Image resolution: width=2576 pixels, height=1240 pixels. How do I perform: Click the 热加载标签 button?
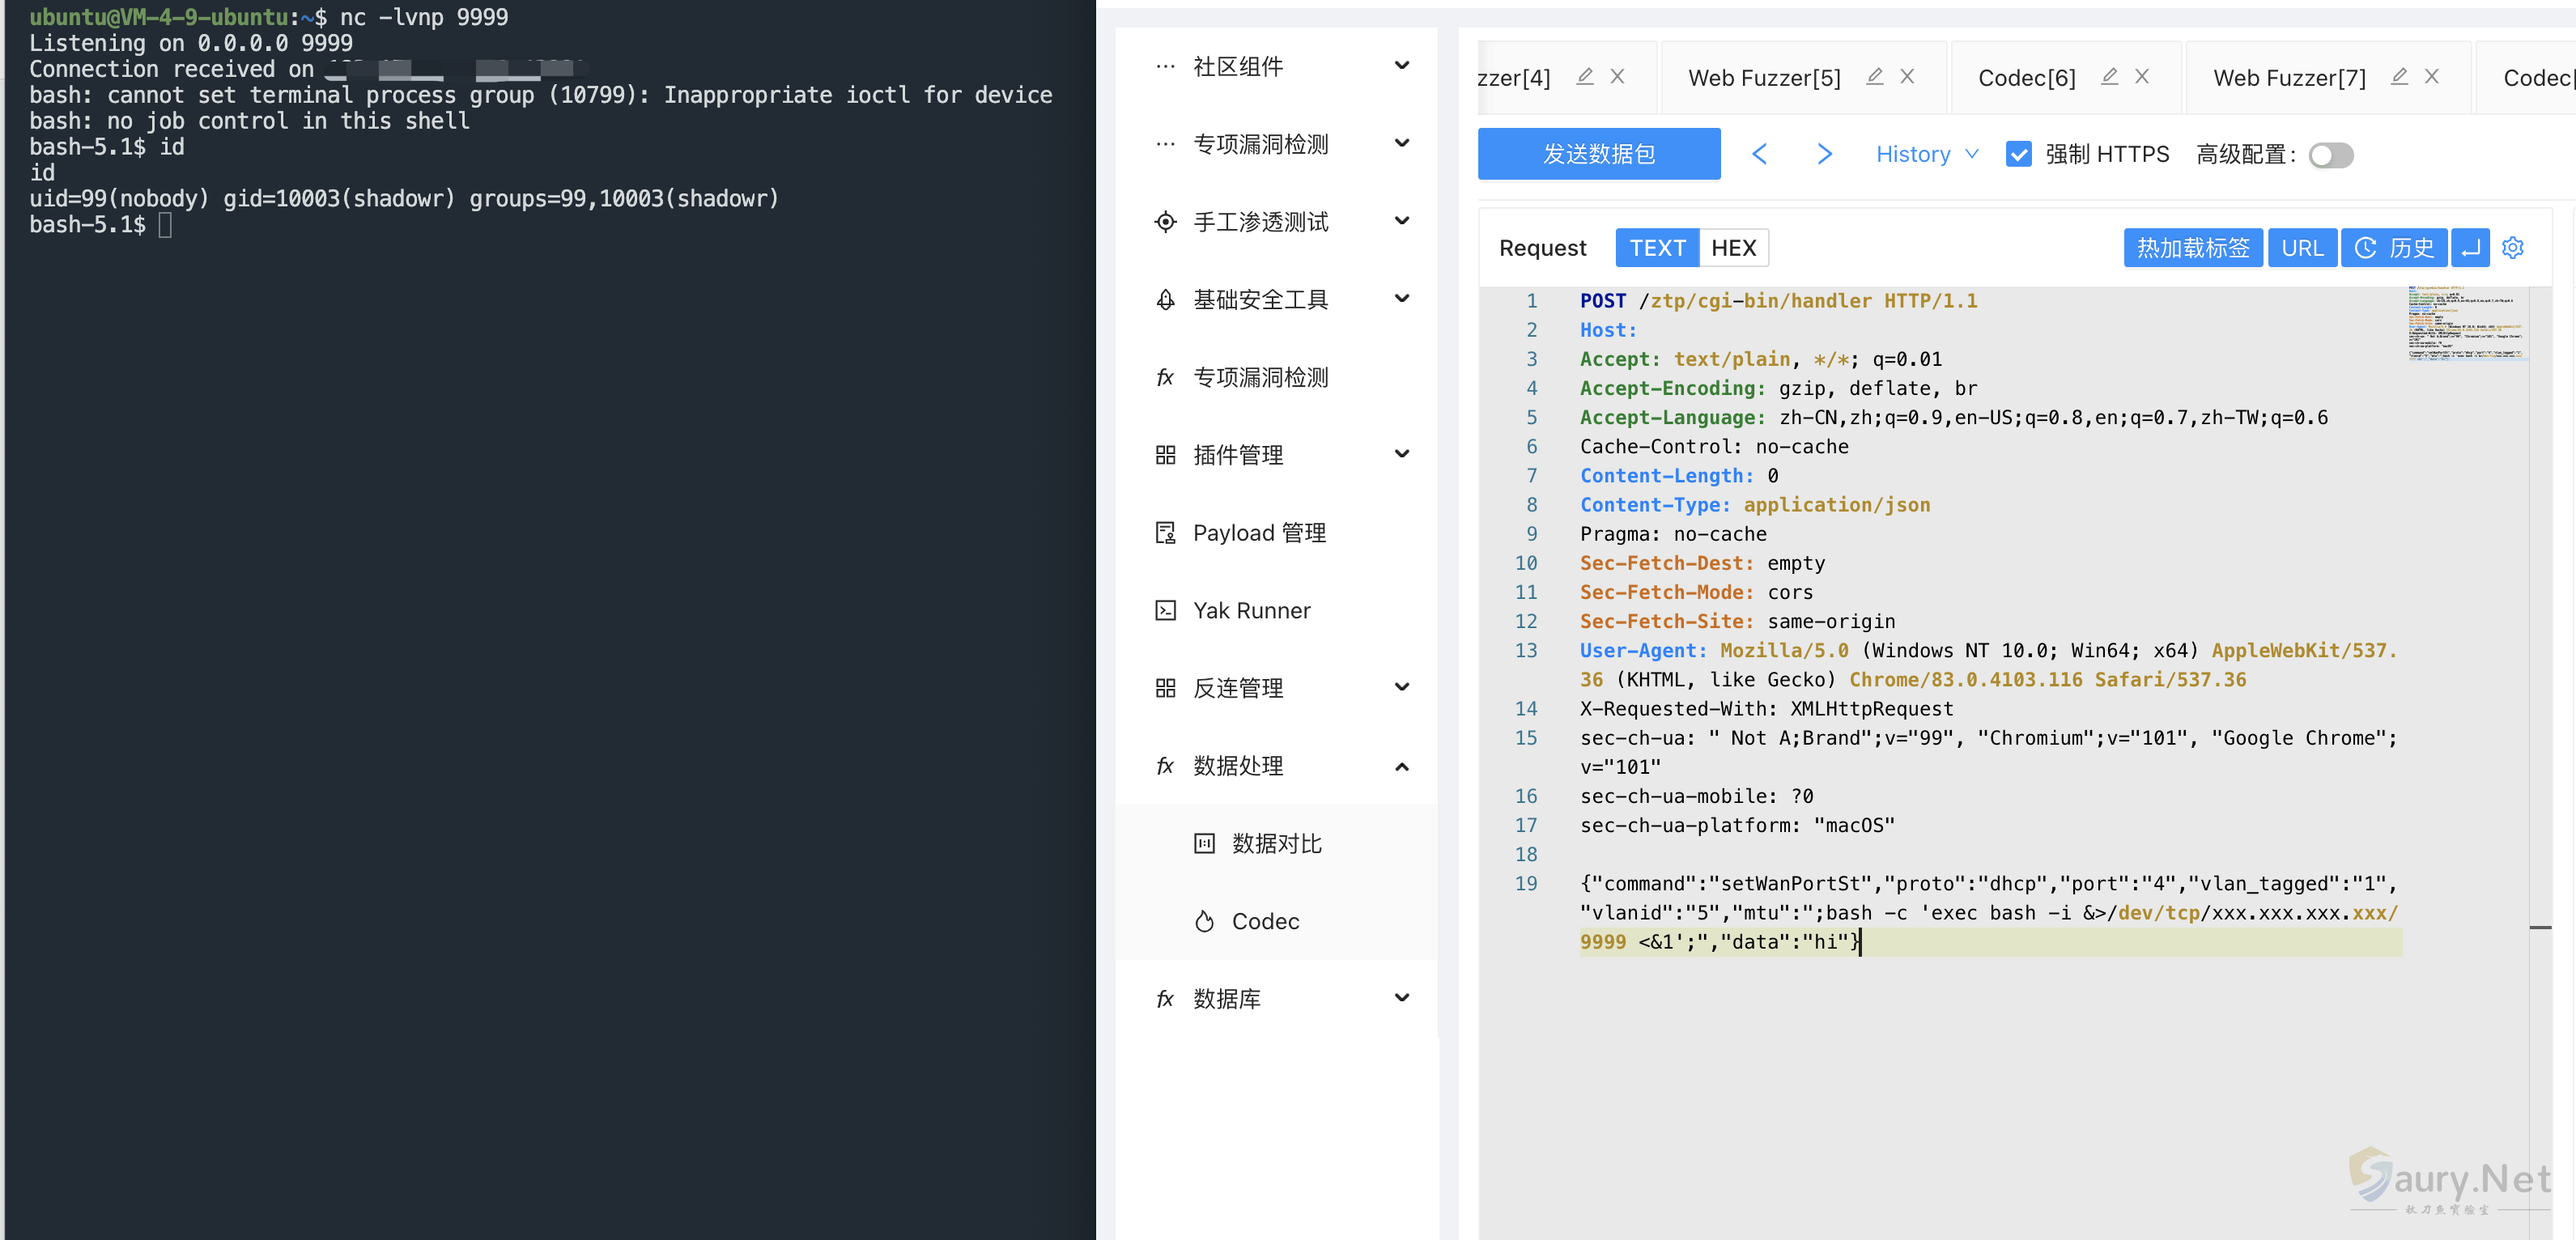2192,248
